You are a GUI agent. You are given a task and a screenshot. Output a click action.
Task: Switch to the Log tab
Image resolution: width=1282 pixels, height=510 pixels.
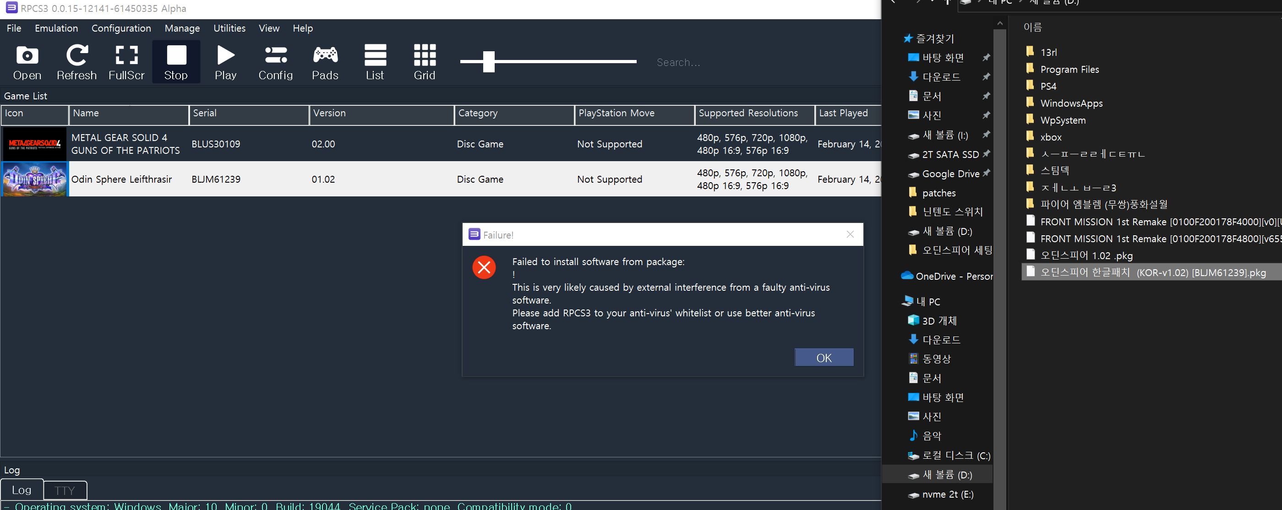click(x=22, y=490)
